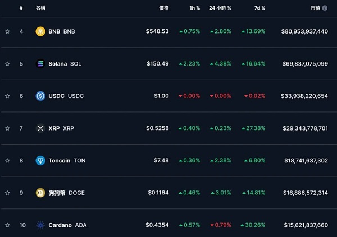Open the Toncoin TON coin link
Screen dimensions: 337x237
click(67, 160)
